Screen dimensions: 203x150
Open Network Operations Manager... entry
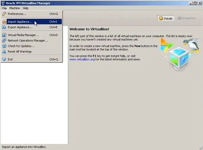click(32, 41)
